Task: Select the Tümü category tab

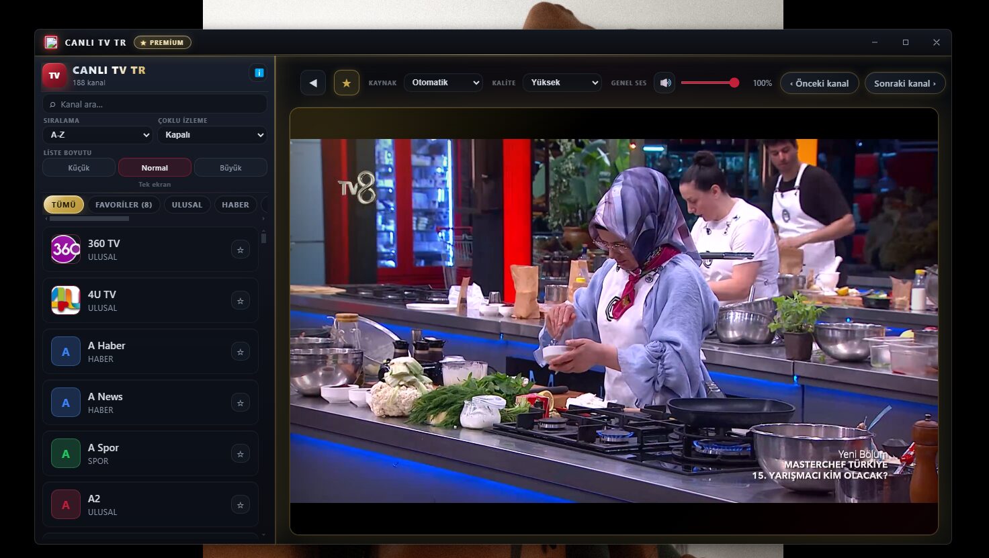Action: (x=64, y=205)
